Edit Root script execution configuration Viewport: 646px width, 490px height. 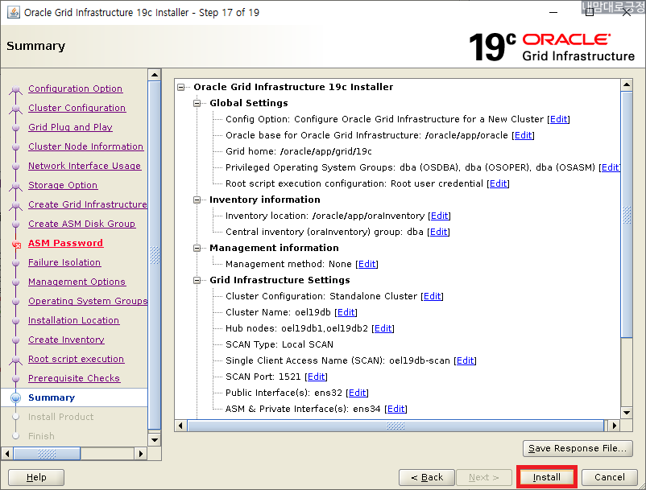tap(498, 183)
